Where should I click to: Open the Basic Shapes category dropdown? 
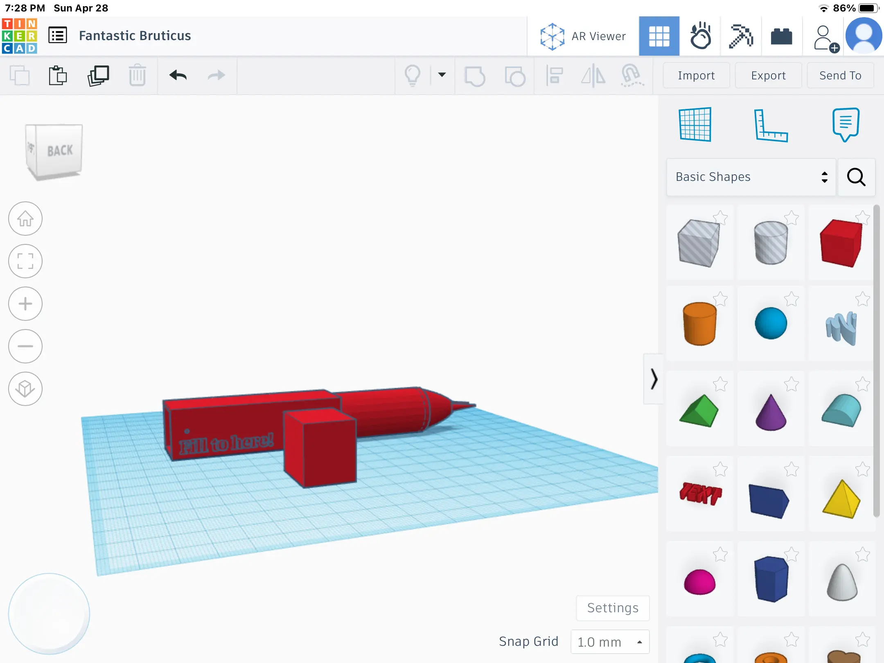pos(751,177)
